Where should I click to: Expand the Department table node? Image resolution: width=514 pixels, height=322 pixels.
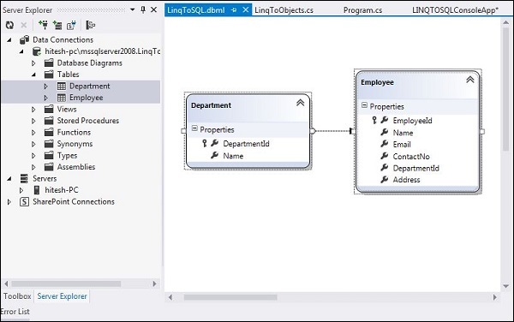(46, 86)
